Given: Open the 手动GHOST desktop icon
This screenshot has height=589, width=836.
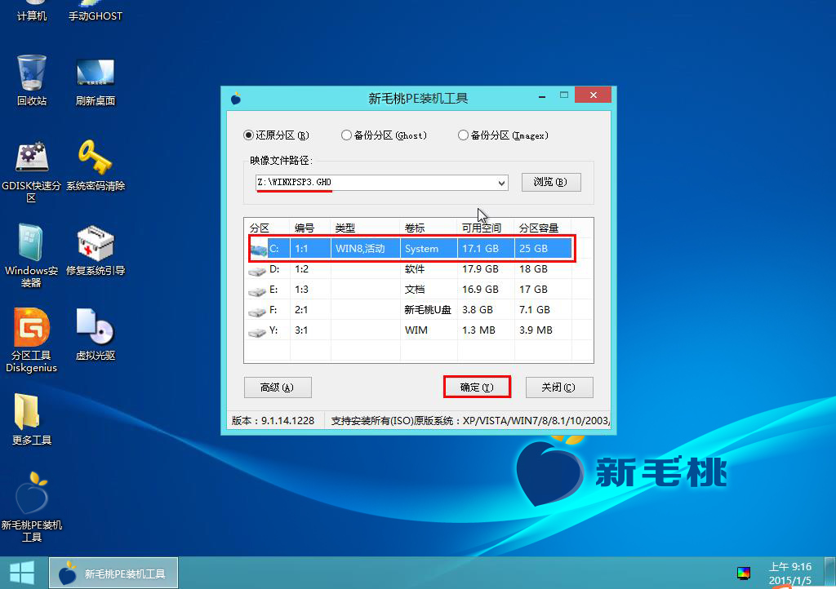Looking at the screenshot, I should [95, 11].
